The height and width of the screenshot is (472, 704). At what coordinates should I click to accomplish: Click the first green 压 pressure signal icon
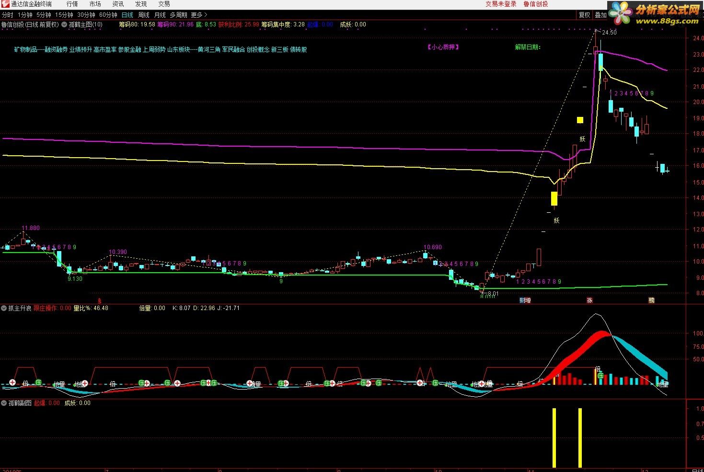coord(38,383)
